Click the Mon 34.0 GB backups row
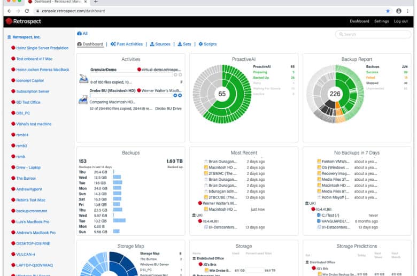The image size is (417, 276). (x=100, y=188)
